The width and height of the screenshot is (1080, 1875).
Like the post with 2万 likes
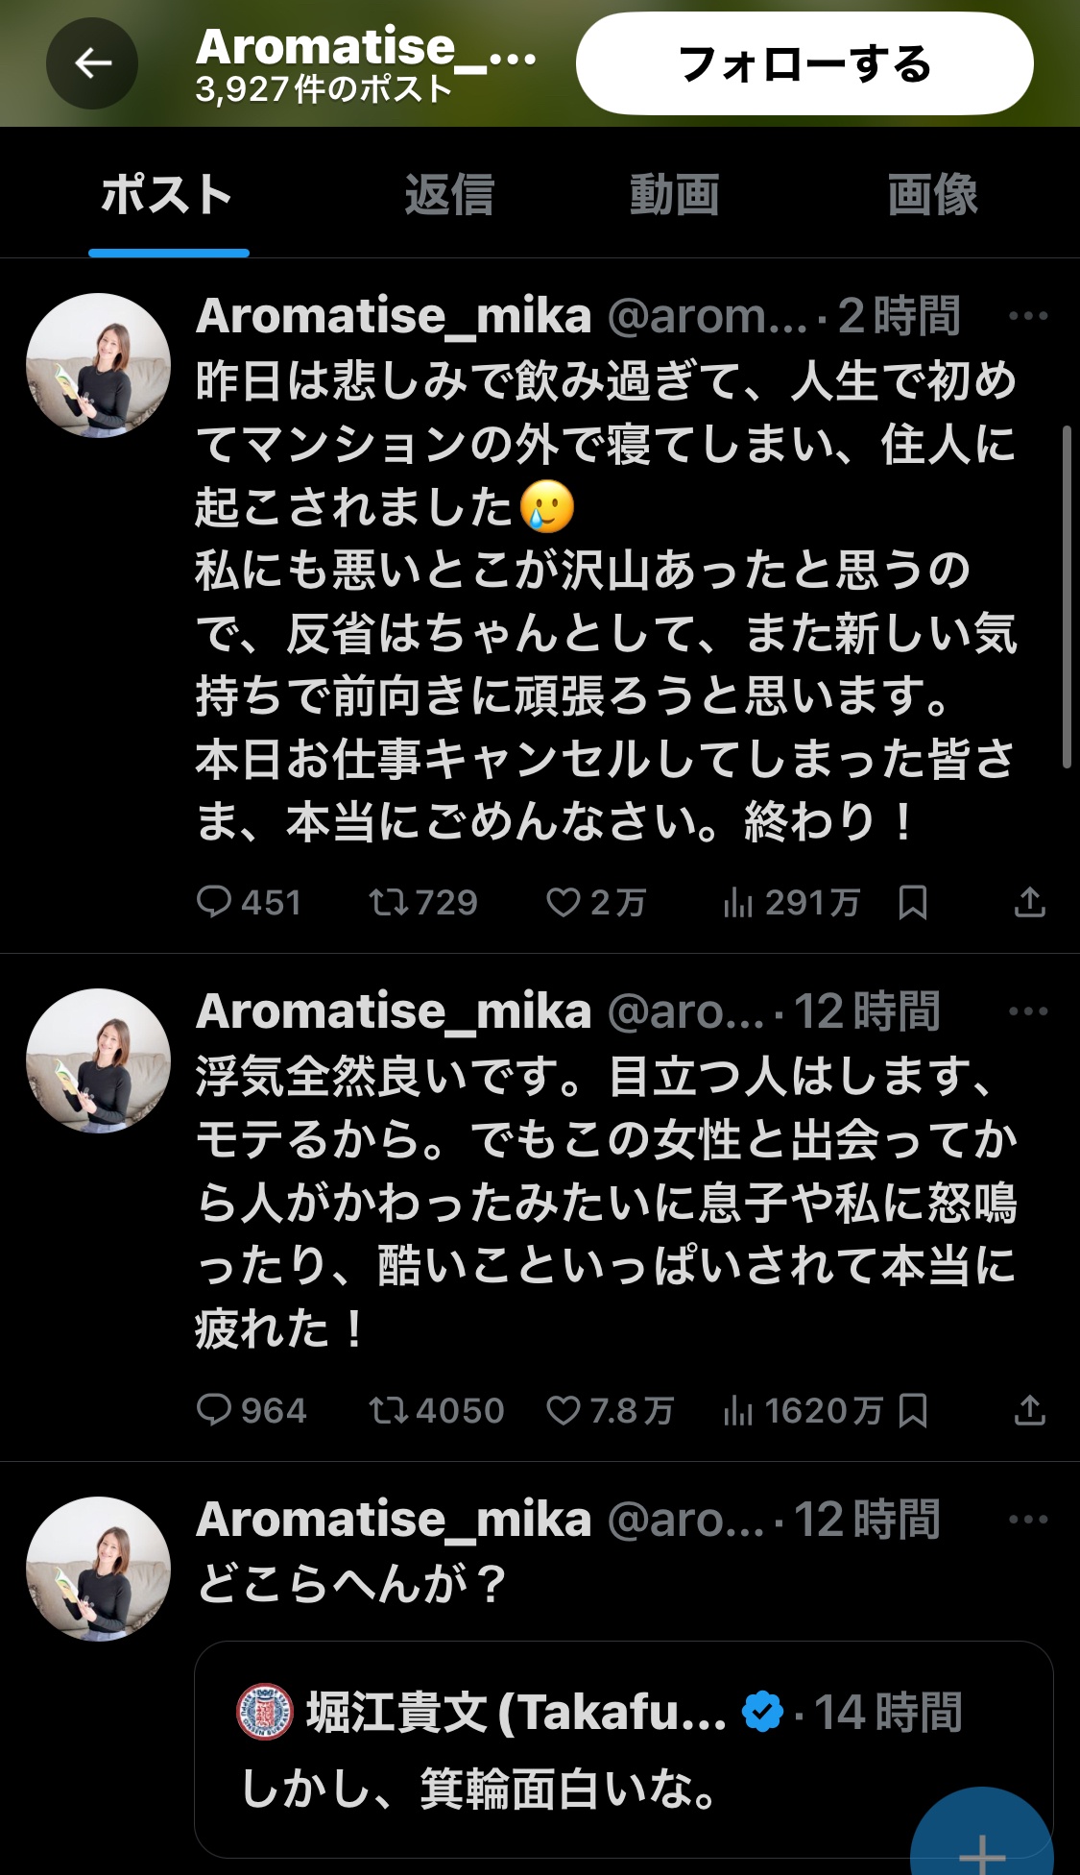click(x=564, y=902)
